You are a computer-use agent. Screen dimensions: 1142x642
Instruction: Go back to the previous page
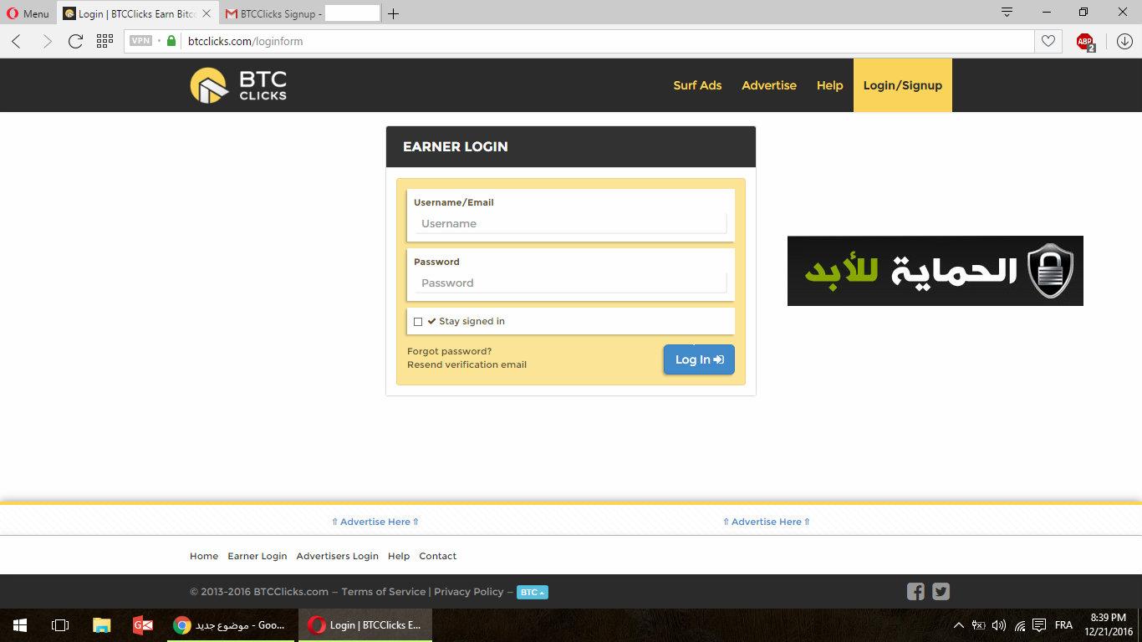pos(17,41)
